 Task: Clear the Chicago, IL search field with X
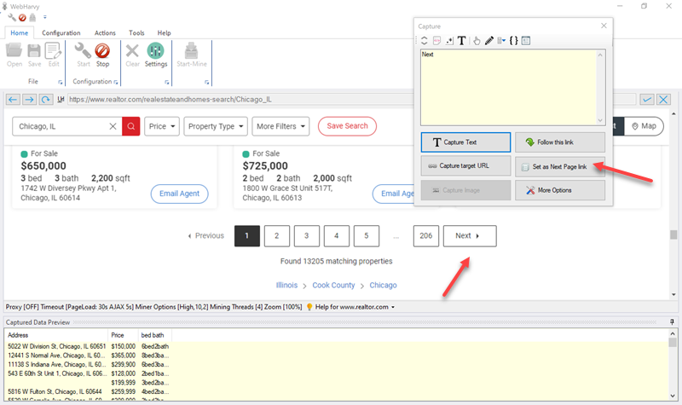coord(113,126)
